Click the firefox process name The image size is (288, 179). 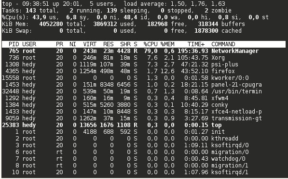[x=223, y=71]
